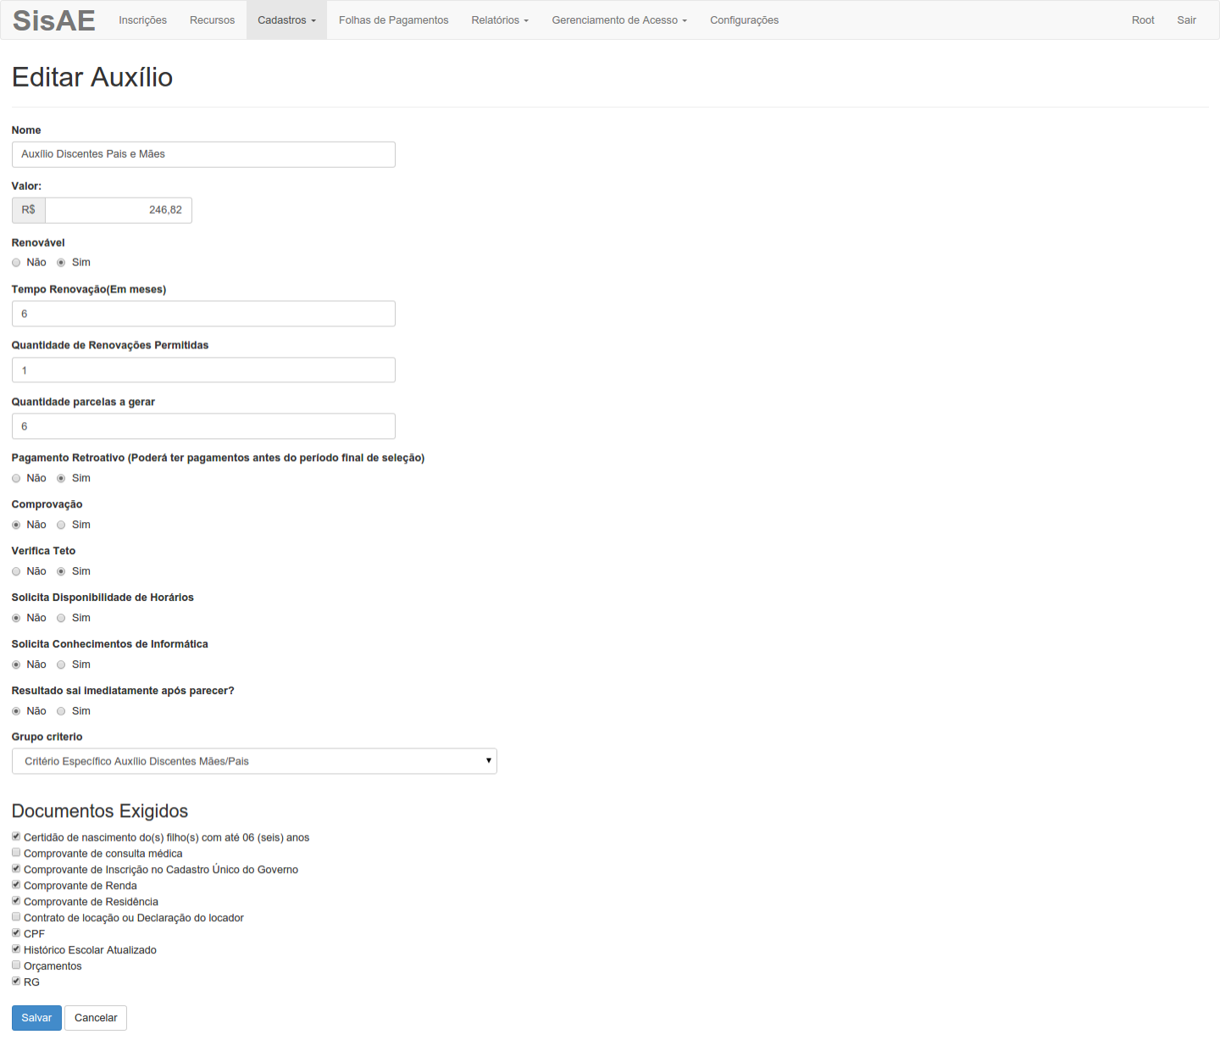Click the R$ currency prefix
Image resolution: width=1220 pixels, height=1040 pixels.
pos(29,210)
